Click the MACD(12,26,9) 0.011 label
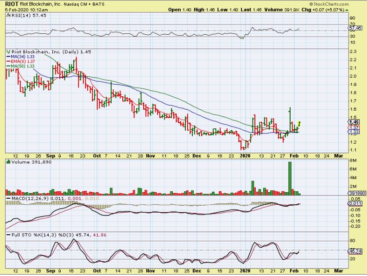The width and height of the screenshot is (367, 276). [38, 198]
